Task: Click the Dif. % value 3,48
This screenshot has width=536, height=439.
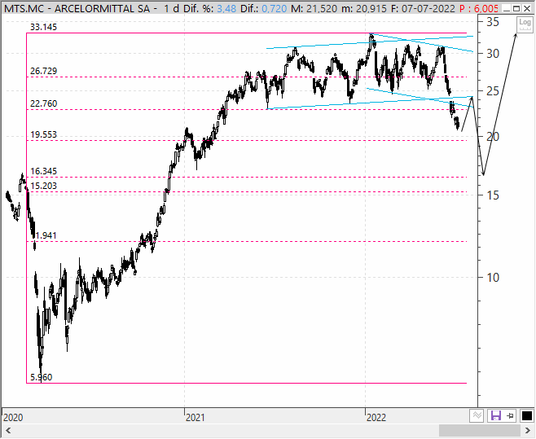Action: click(226, 8)
